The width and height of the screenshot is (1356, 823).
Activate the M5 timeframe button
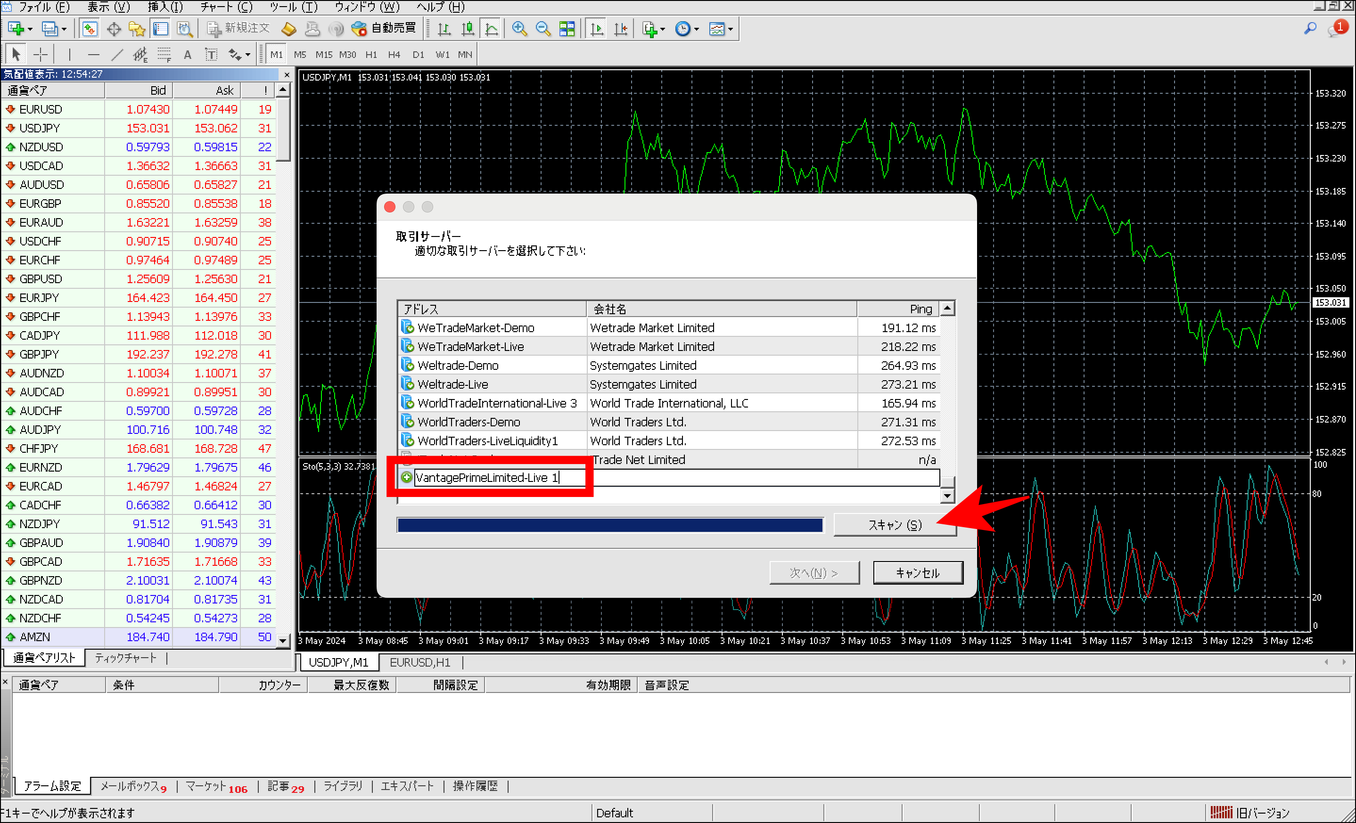click(300, 54)
